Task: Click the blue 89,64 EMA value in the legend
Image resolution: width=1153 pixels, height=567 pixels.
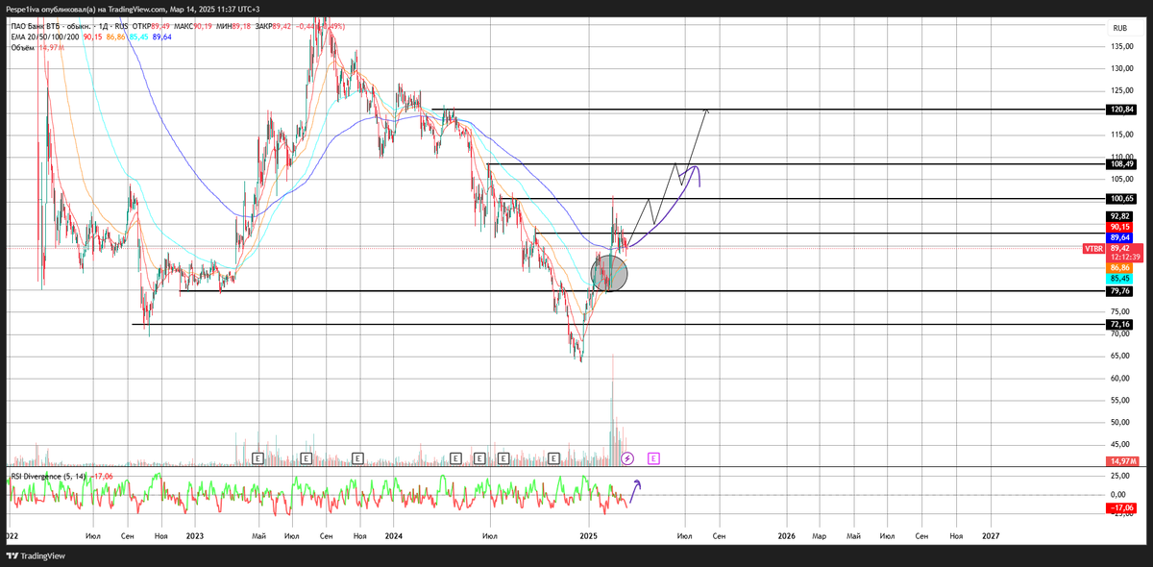Action: click(161, 37)
